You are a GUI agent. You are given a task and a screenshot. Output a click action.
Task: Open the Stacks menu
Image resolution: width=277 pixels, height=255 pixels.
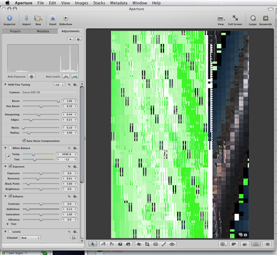click(x=99, y=3)
